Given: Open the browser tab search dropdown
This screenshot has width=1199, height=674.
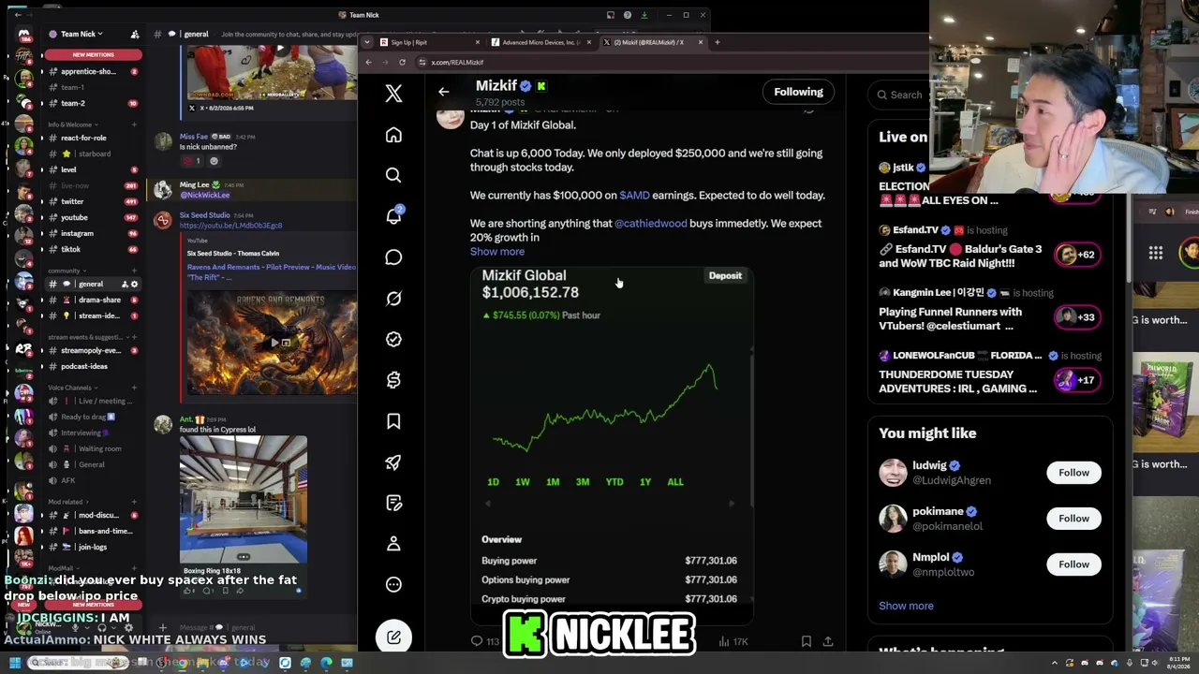Looking at the screenshot, I should pyautogui.click(x=365, y=42).
